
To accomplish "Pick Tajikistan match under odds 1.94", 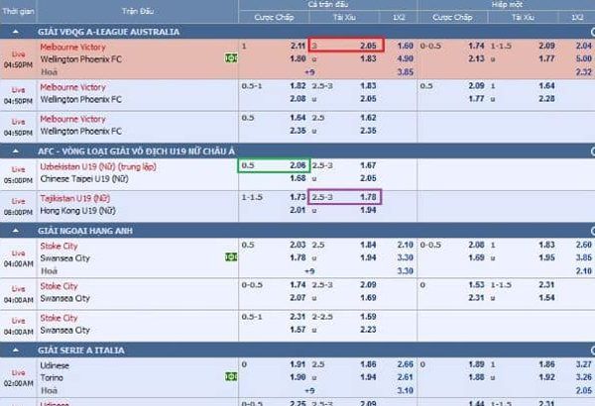I will pos(368,210).
